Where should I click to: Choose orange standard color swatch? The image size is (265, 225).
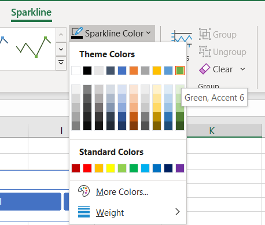[x=99, y=168]
